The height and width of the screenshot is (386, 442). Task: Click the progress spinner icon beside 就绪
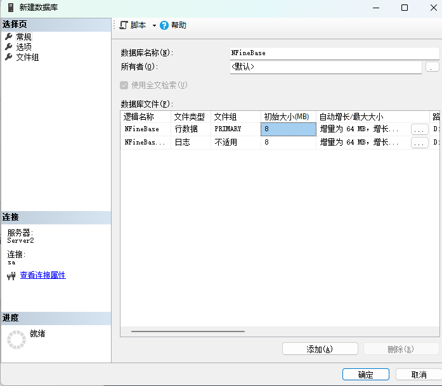pyautogui.click(x=16, y=340)
